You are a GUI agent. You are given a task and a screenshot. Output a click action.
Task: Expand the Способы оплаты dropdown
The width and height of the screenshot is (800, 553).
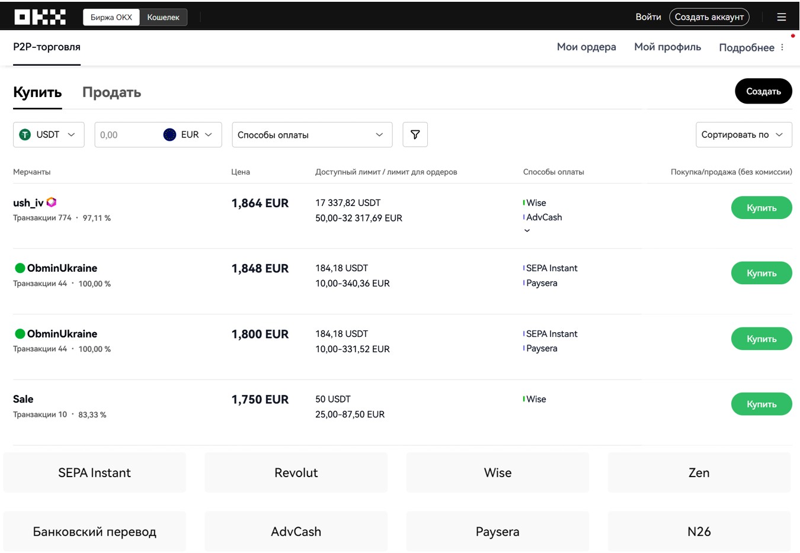click(312, 134)
